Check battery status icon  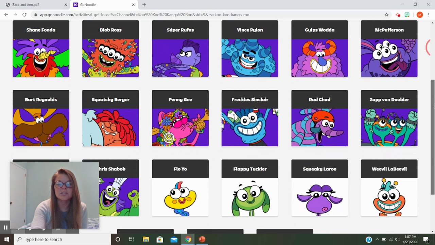click(384, 240)
